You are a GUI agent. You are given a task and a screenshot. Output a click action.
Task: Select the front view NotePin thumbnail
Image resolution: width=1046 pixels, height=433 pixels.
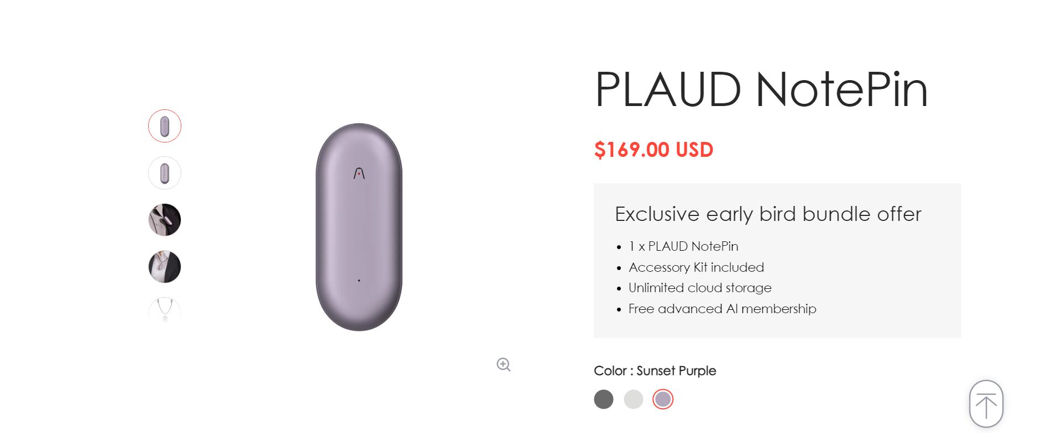coord(165,126)
